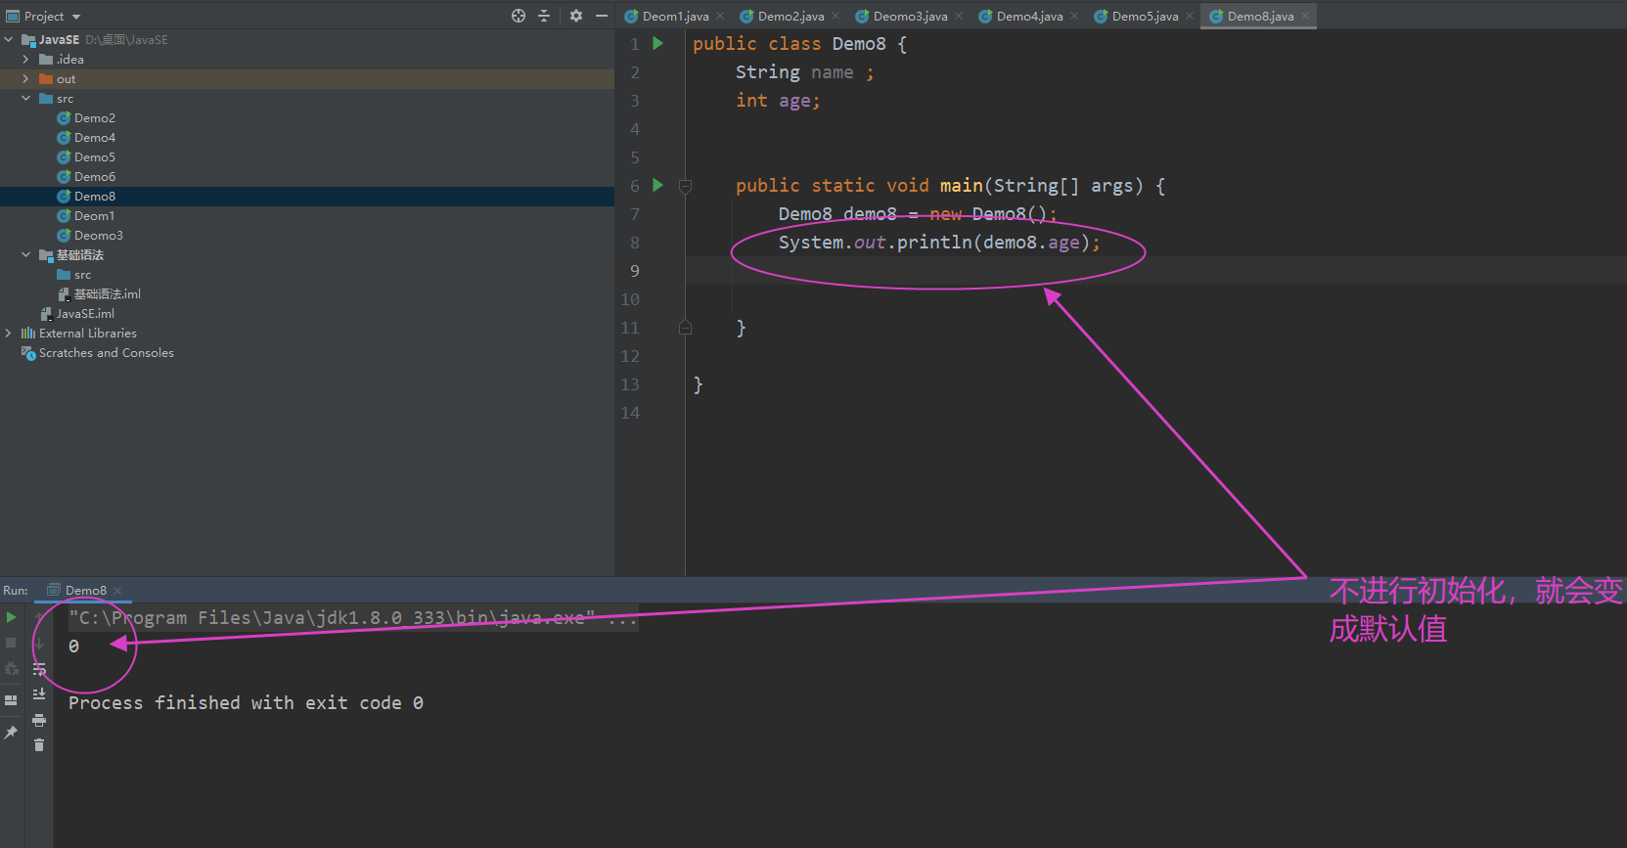Viewport: 1627px width, 848px height.
Task: Select Demo2 class in project tree
Action: click(95, 118)
